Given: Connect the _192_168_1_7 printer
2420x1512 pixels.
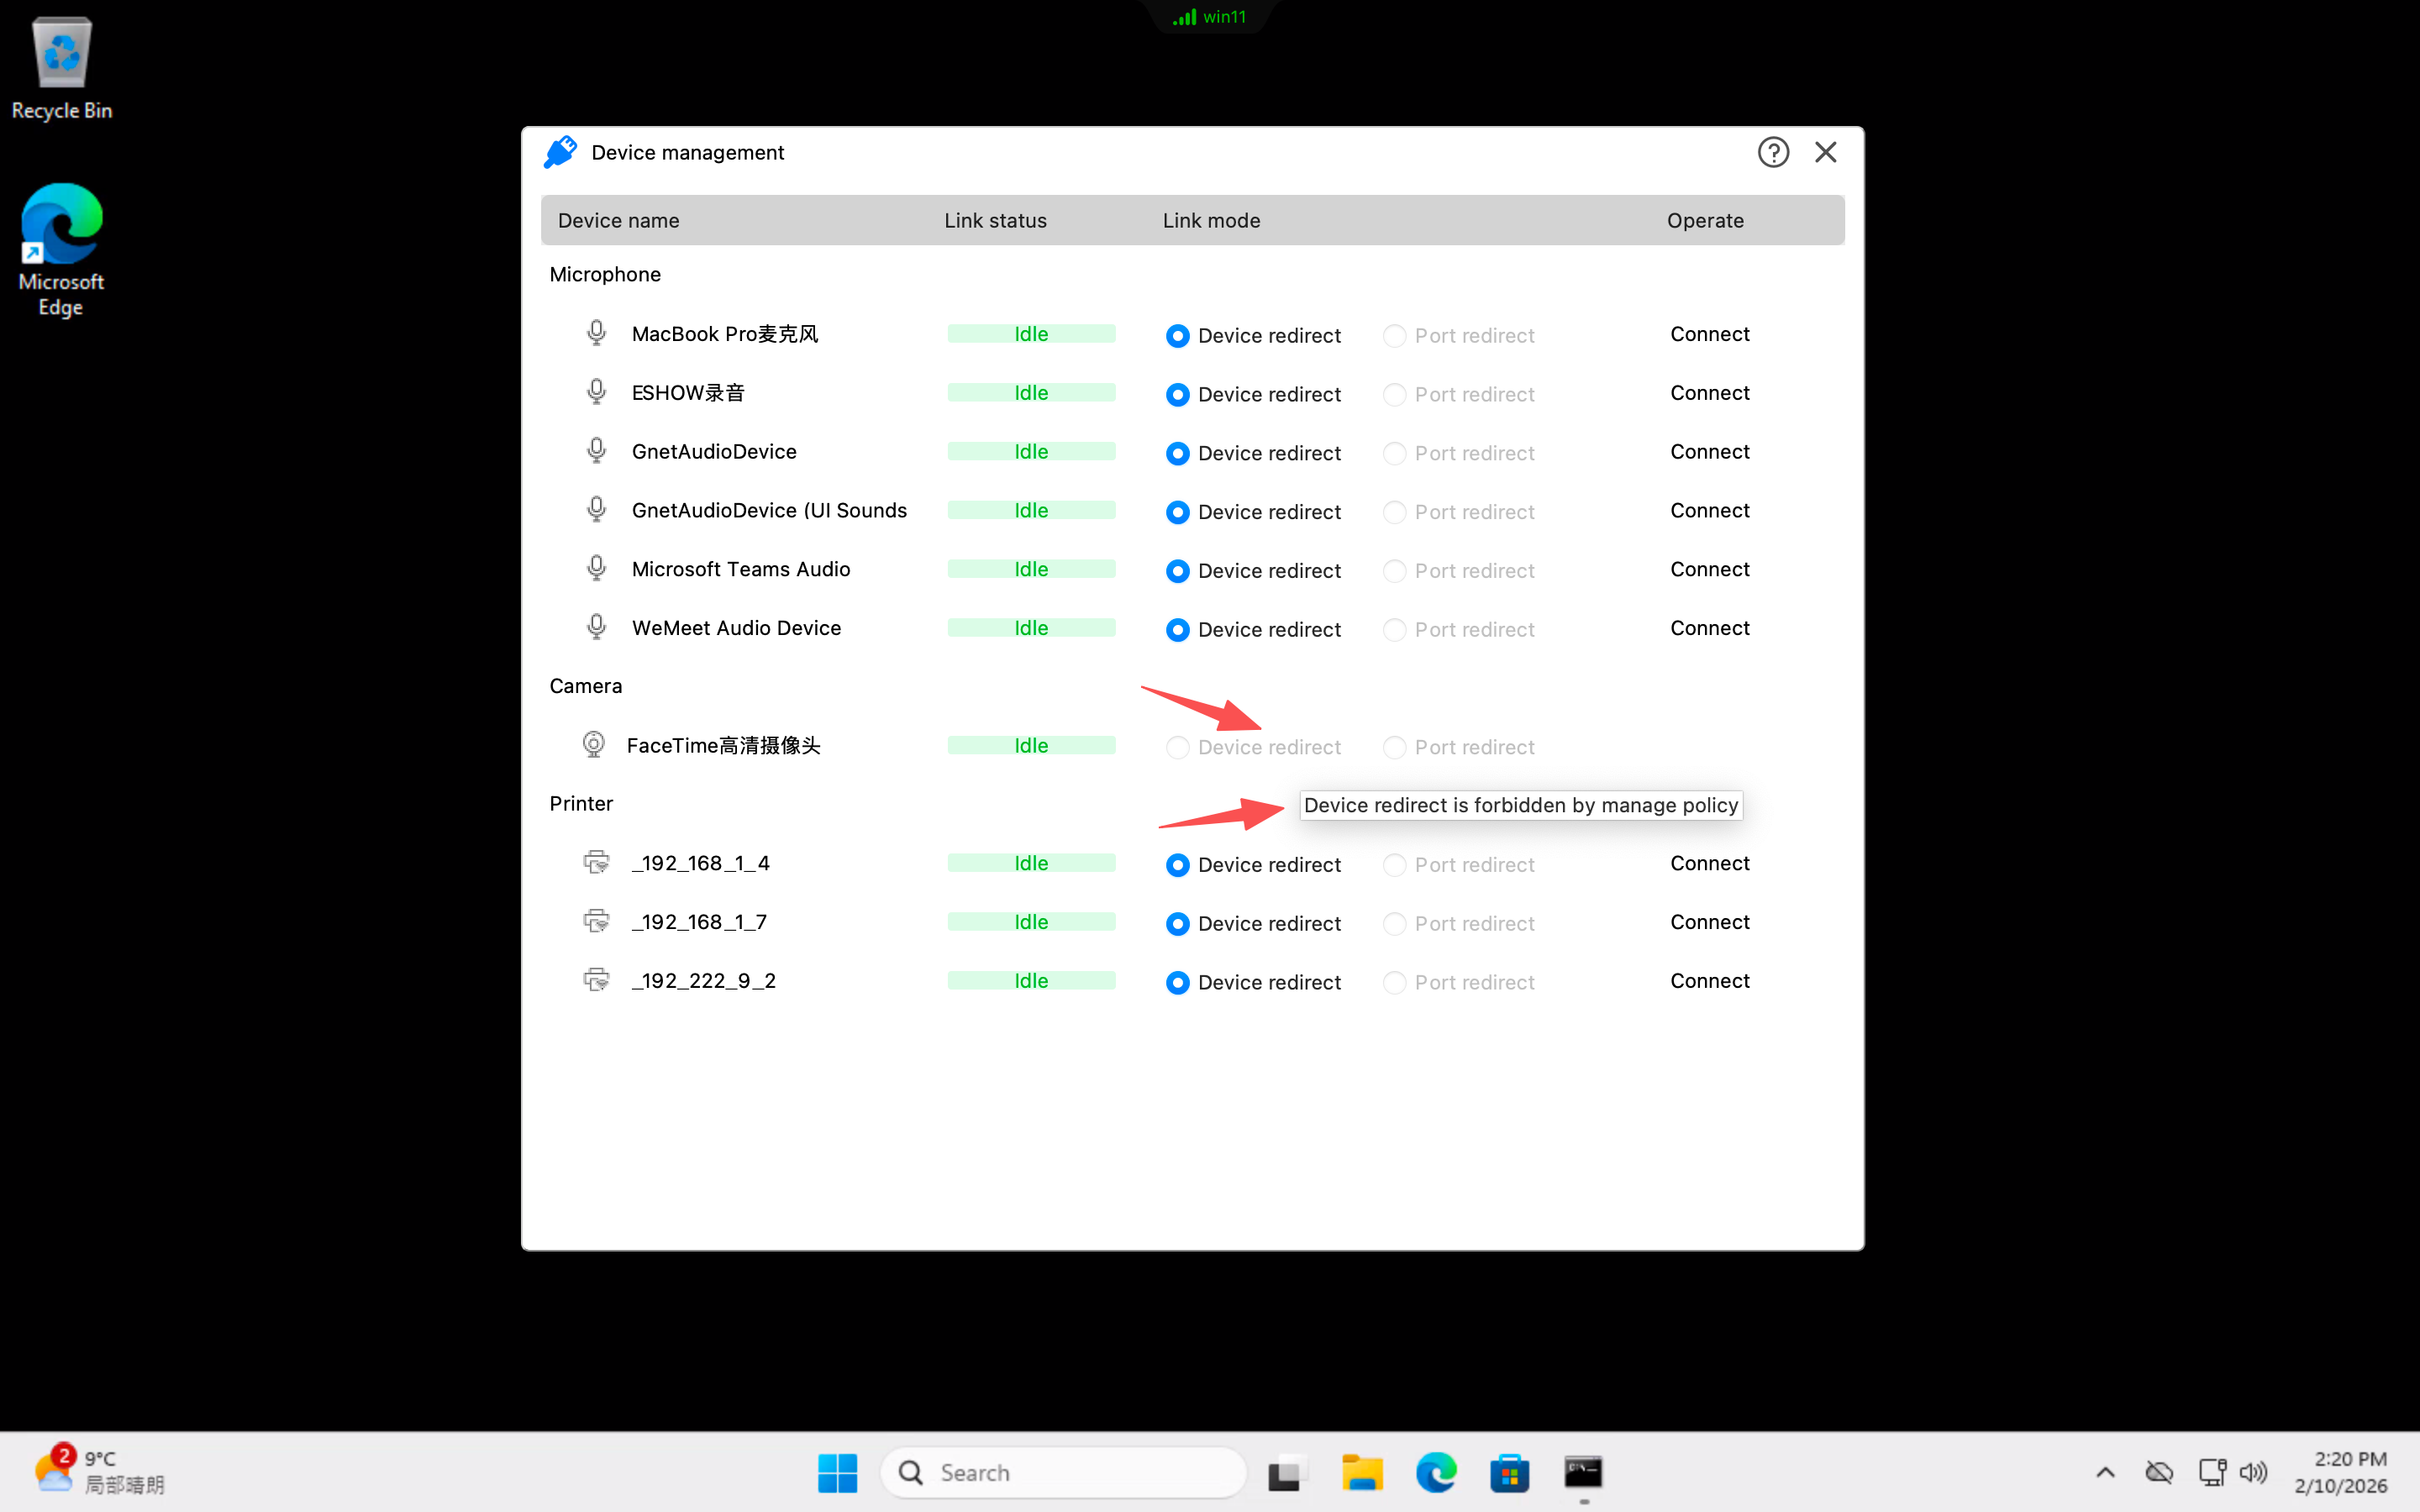Looking at the screenshot, I should point(1709,922).
